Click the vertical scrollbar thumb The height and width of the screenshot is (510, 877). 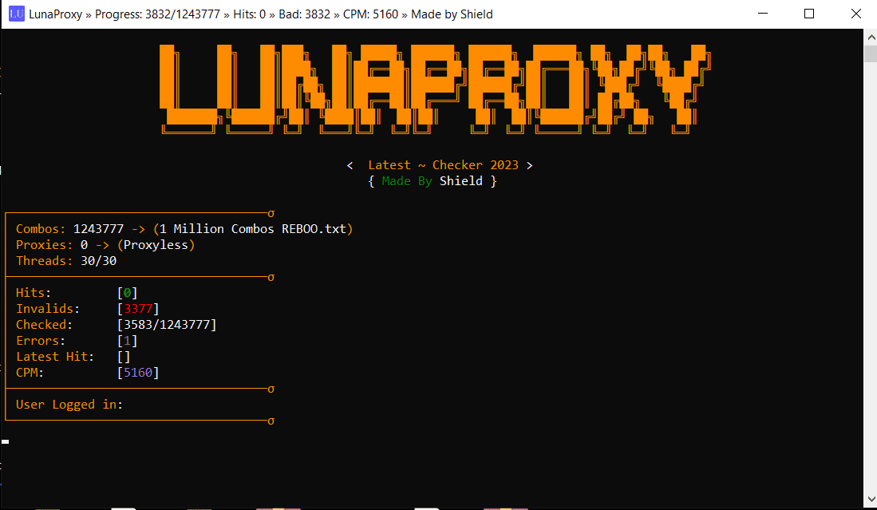pos(871,53)
